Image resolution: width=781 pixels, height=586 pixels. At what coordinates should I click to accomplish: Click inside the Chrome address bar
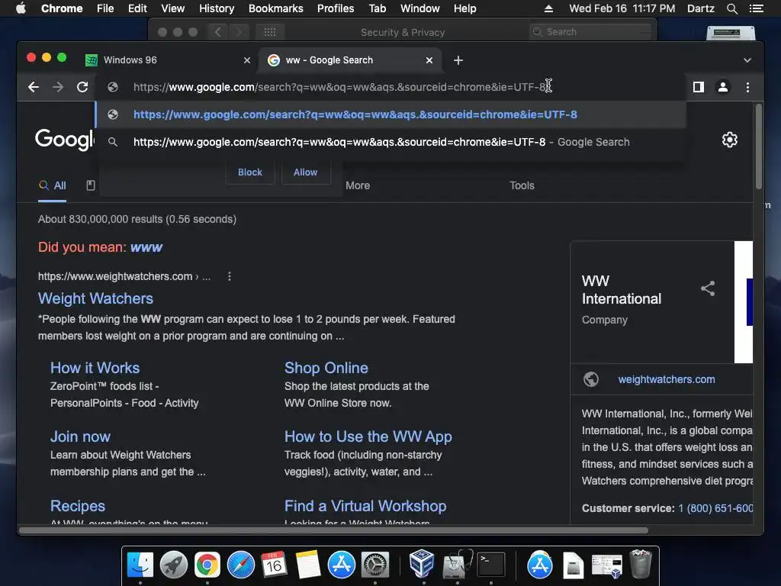point(390,87)
